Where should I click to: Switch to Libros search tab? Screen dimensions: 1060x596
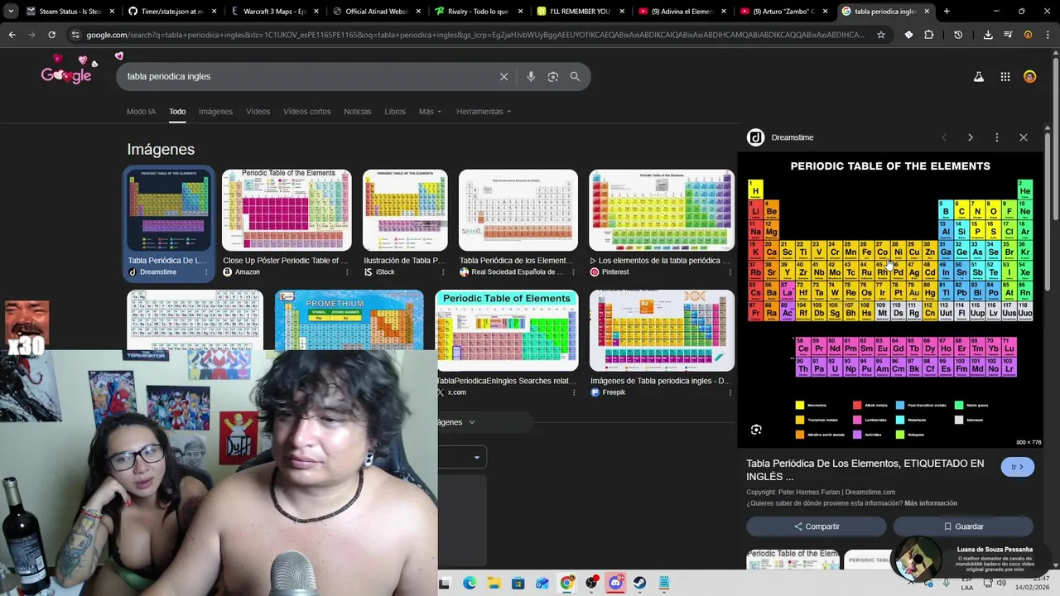(x=395, y=112)
